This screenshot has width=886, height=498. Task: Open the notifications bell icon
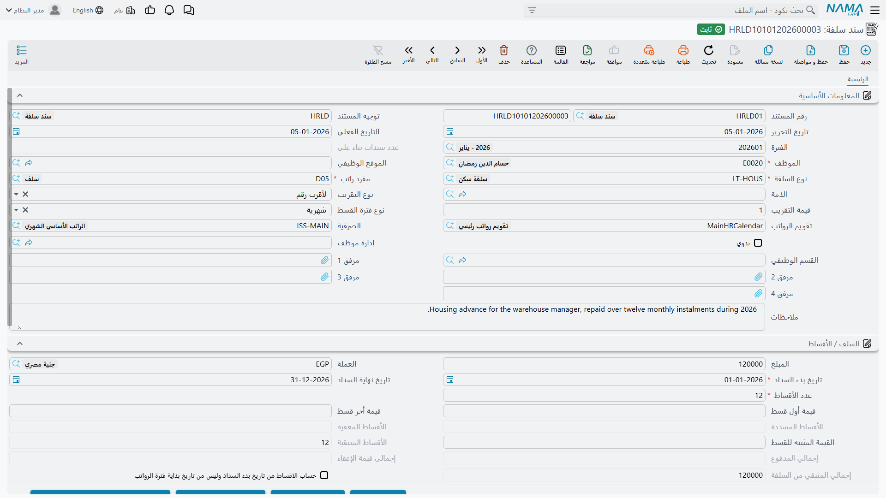coord(169,10)
